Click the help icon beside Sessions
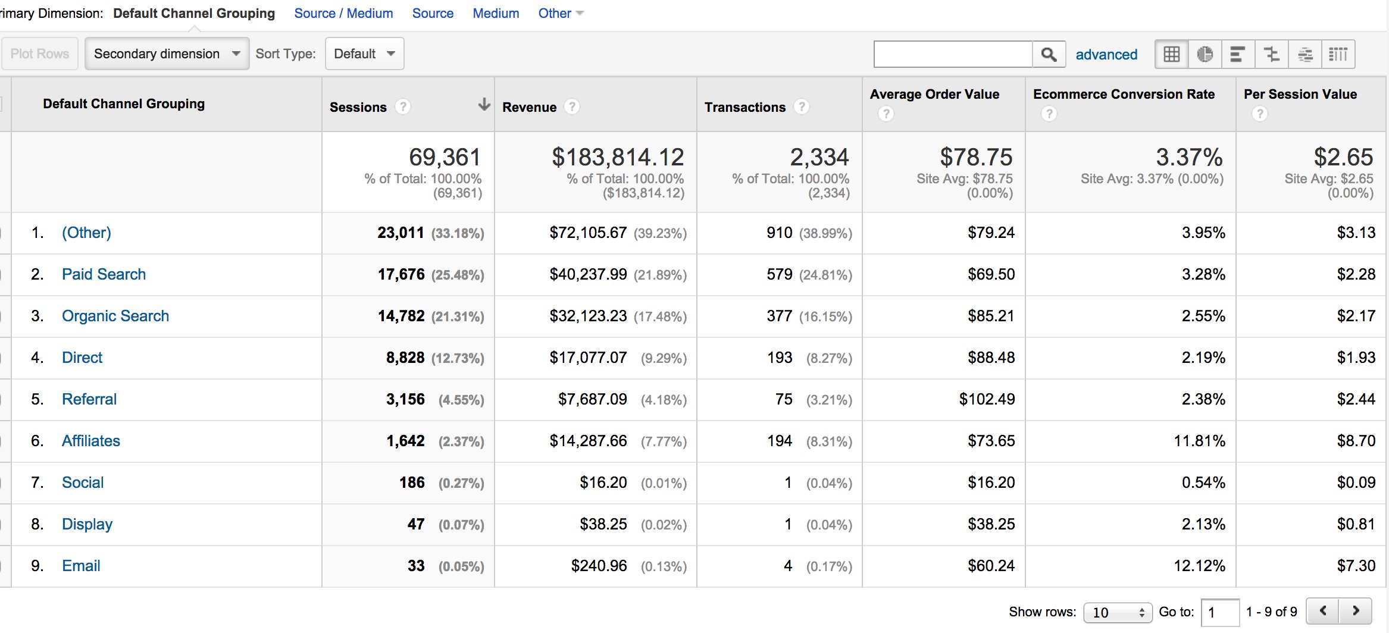The width and height of the screenshot is (1389, 633). pos(403,107)
